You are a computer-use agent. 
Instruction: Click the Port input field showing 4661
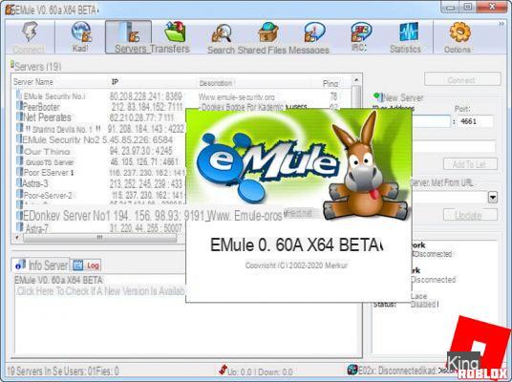[x=475, y=121]
